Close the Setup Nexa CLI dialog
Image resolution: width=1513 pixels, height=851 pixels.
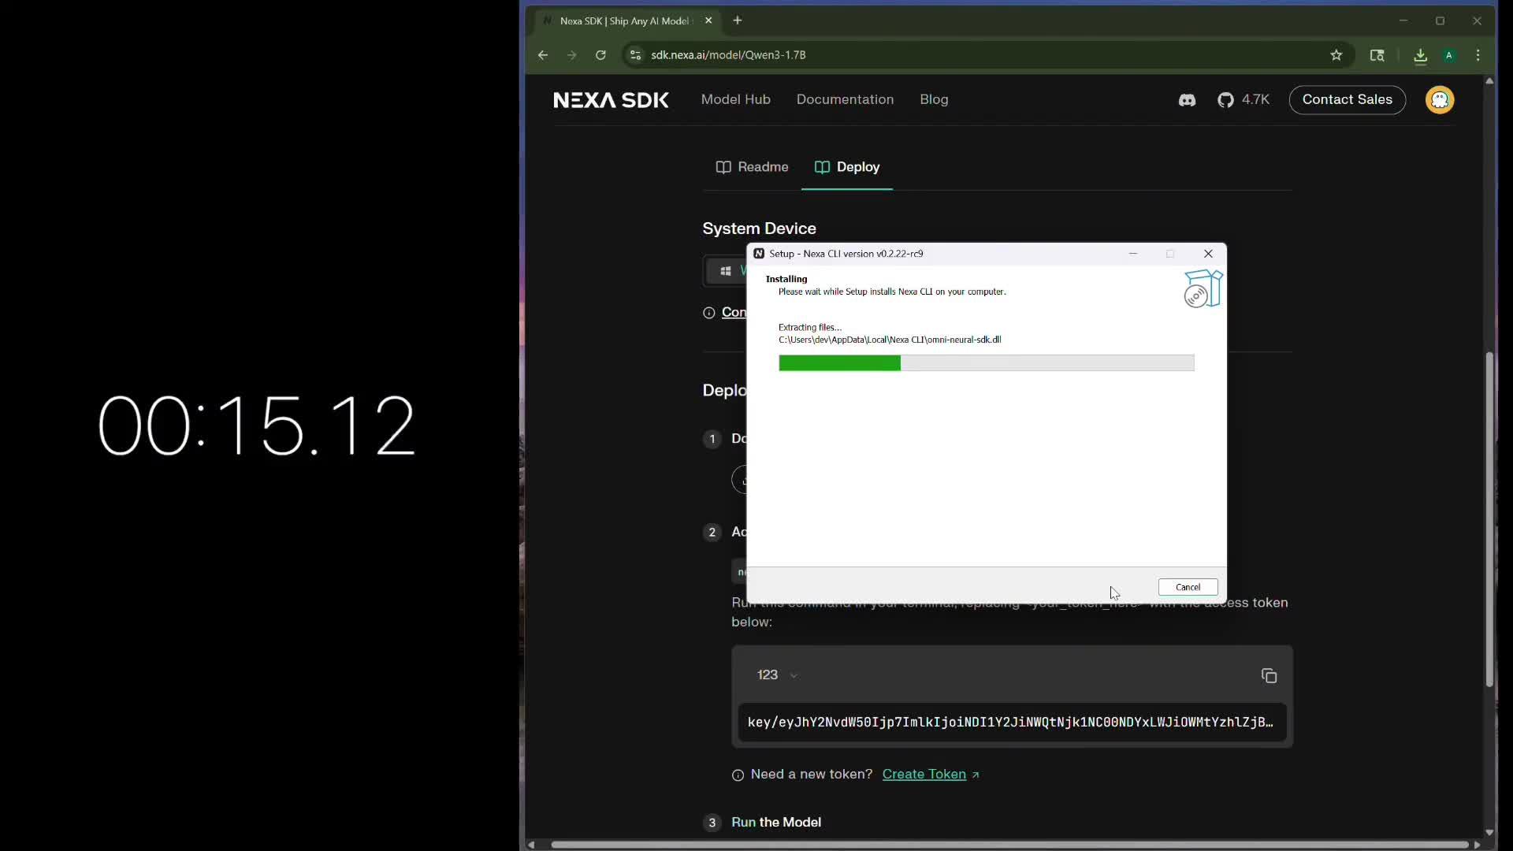pos(1208,254)
